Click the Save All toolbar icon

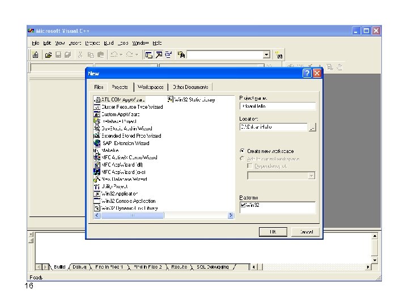[67, 54]
